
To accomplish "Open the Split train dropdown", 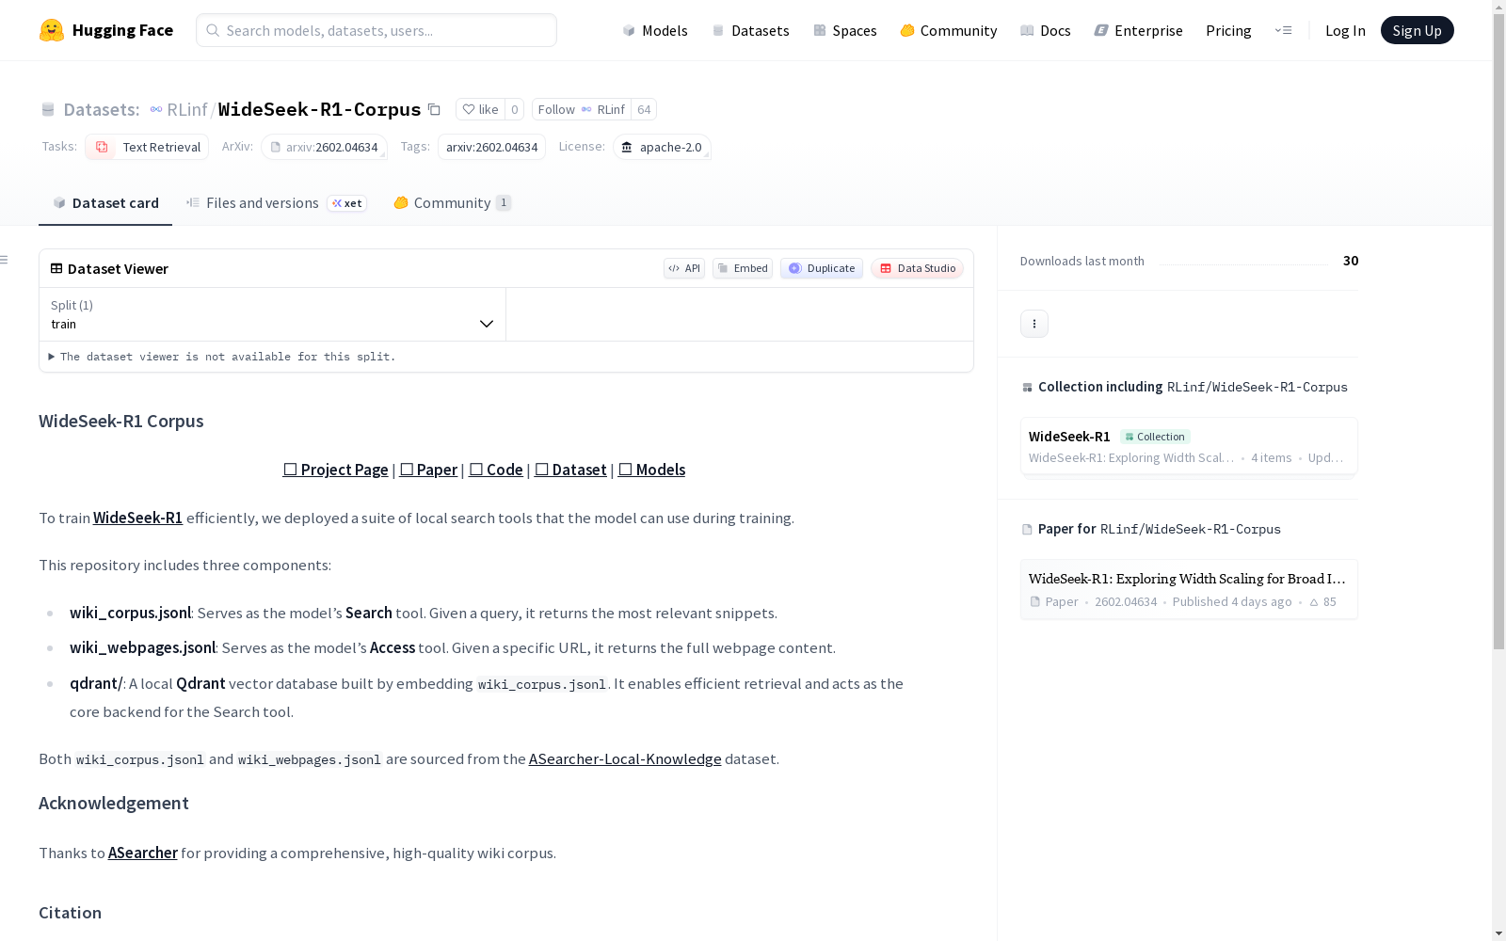I will point(273,314).
